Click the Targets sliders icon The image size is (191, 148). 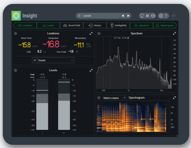coord(35,60)
